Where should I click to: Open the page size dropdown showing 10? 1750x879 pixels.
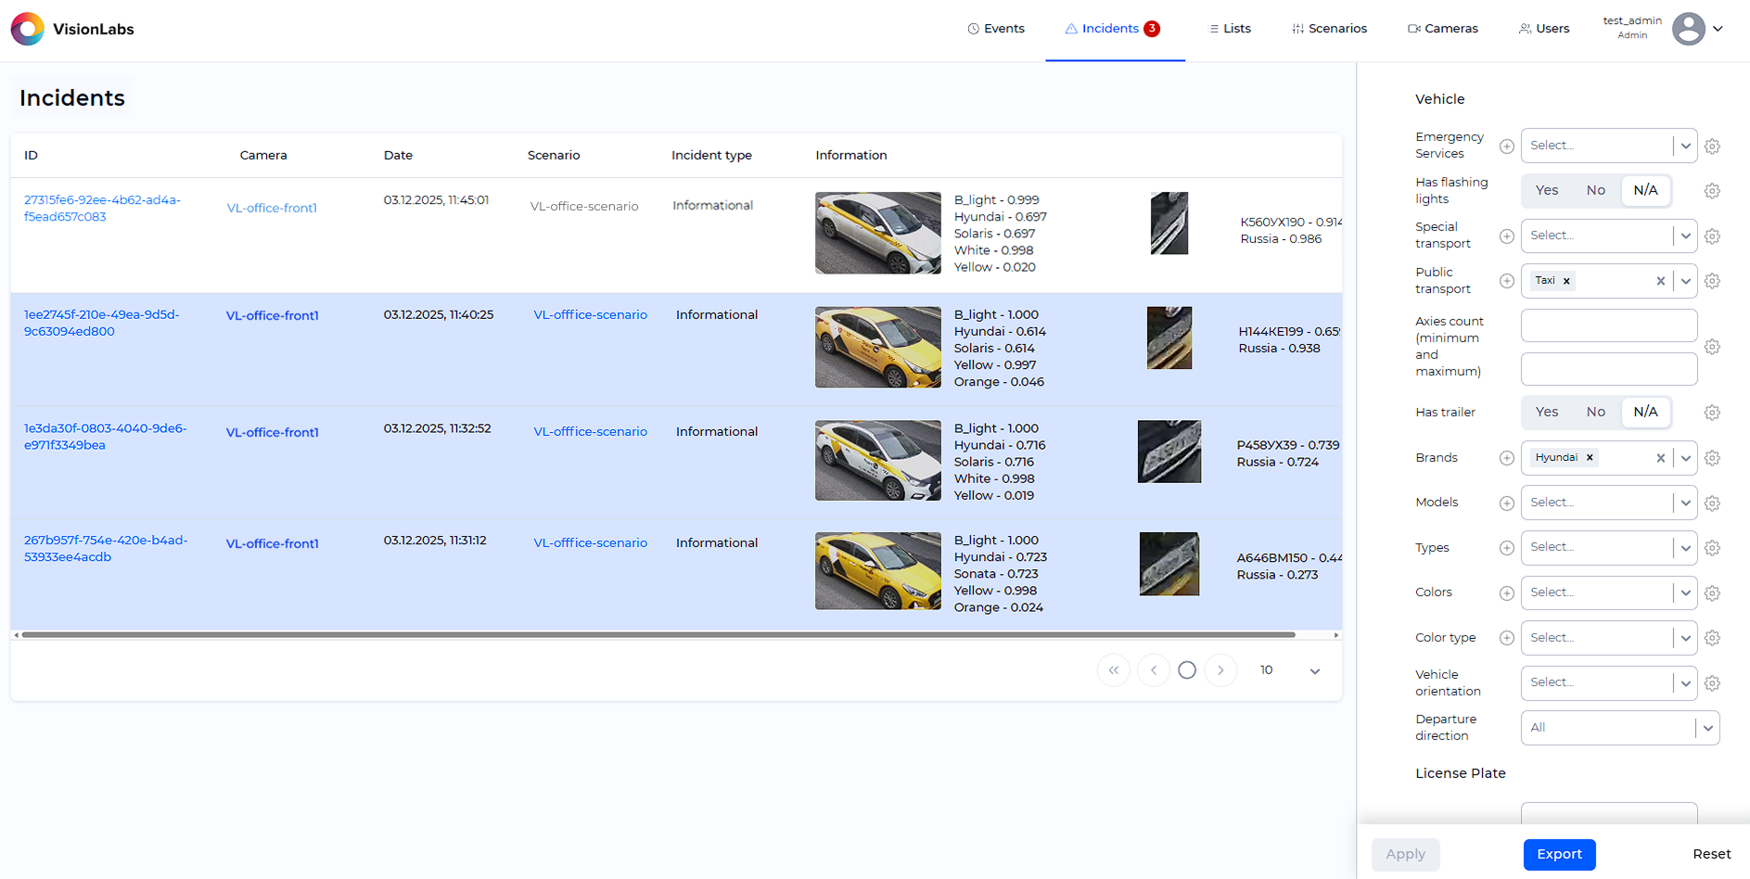1289,669
